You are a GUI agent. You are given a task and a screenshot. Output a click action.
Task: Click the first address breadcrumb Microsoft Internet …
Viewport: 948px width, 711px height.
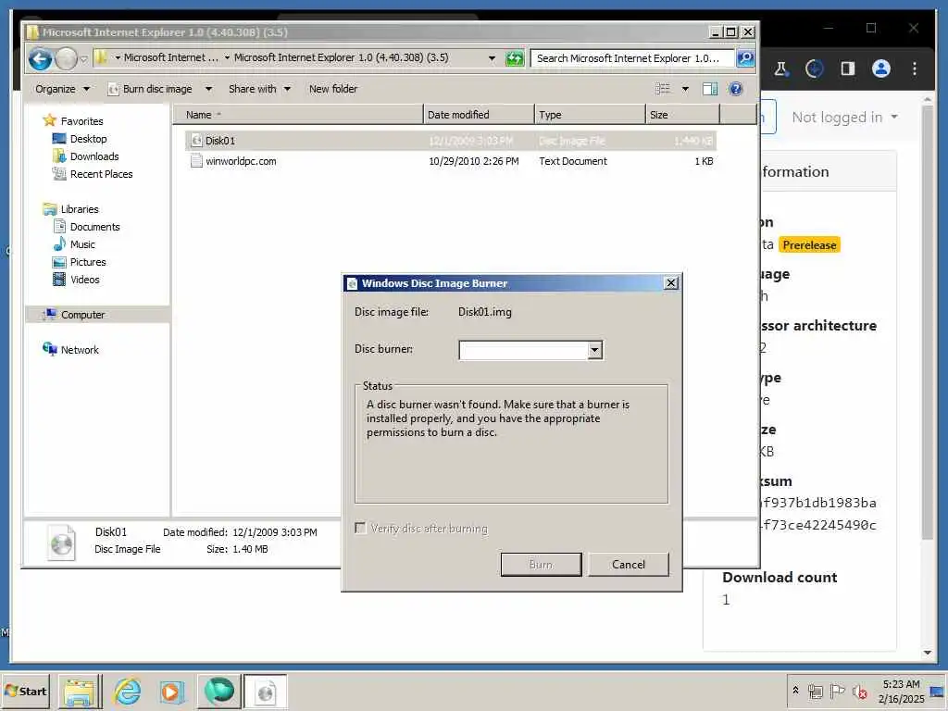tap(171, 57)
